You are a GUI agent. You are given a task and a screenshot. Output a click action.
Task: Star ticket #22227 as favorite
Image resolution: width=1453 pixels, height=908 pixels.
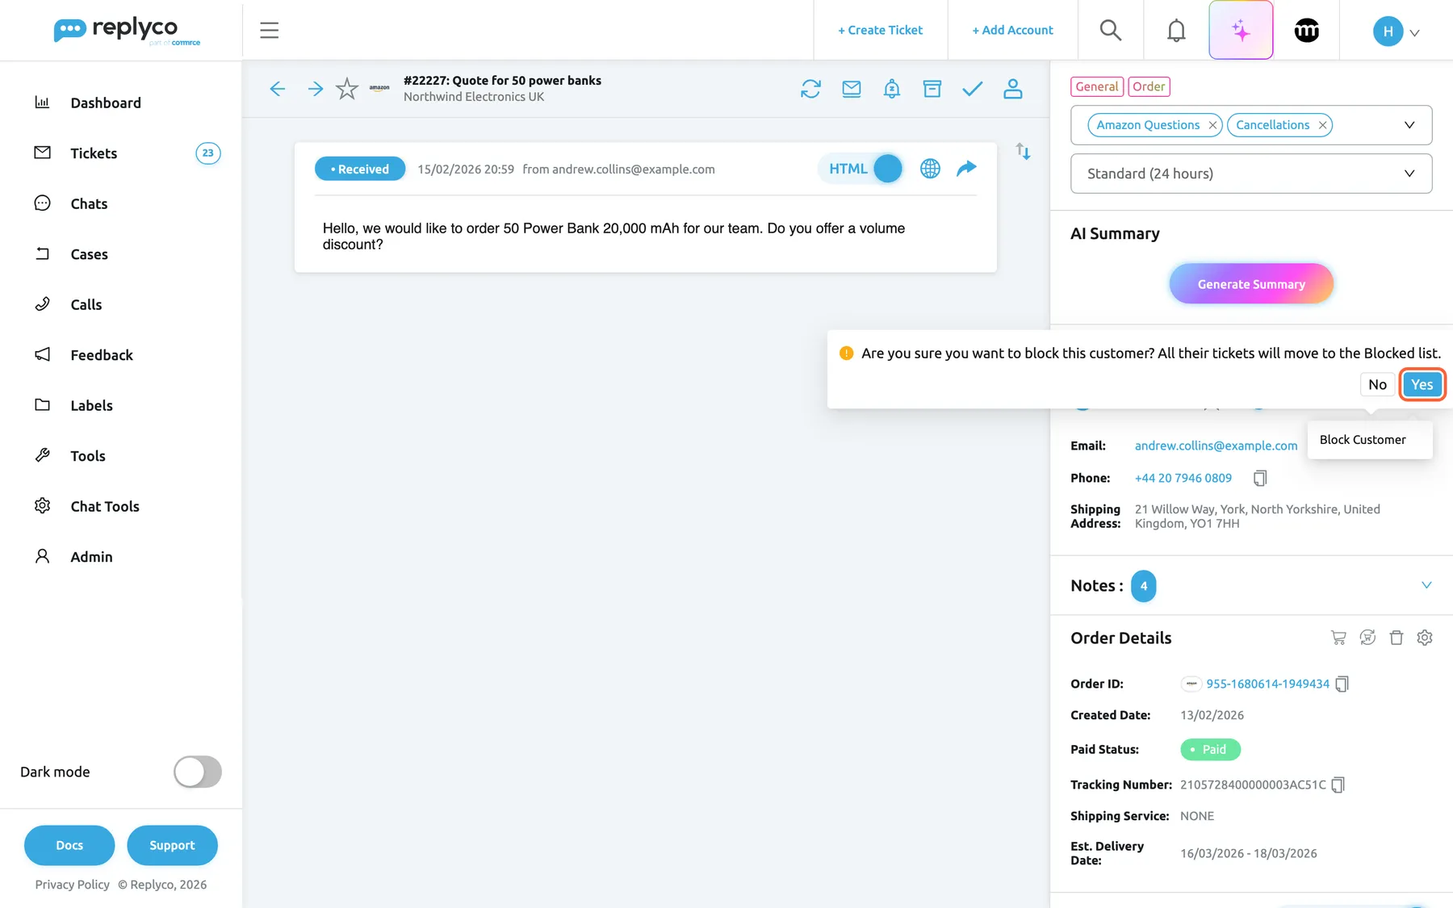coord(347,89)
